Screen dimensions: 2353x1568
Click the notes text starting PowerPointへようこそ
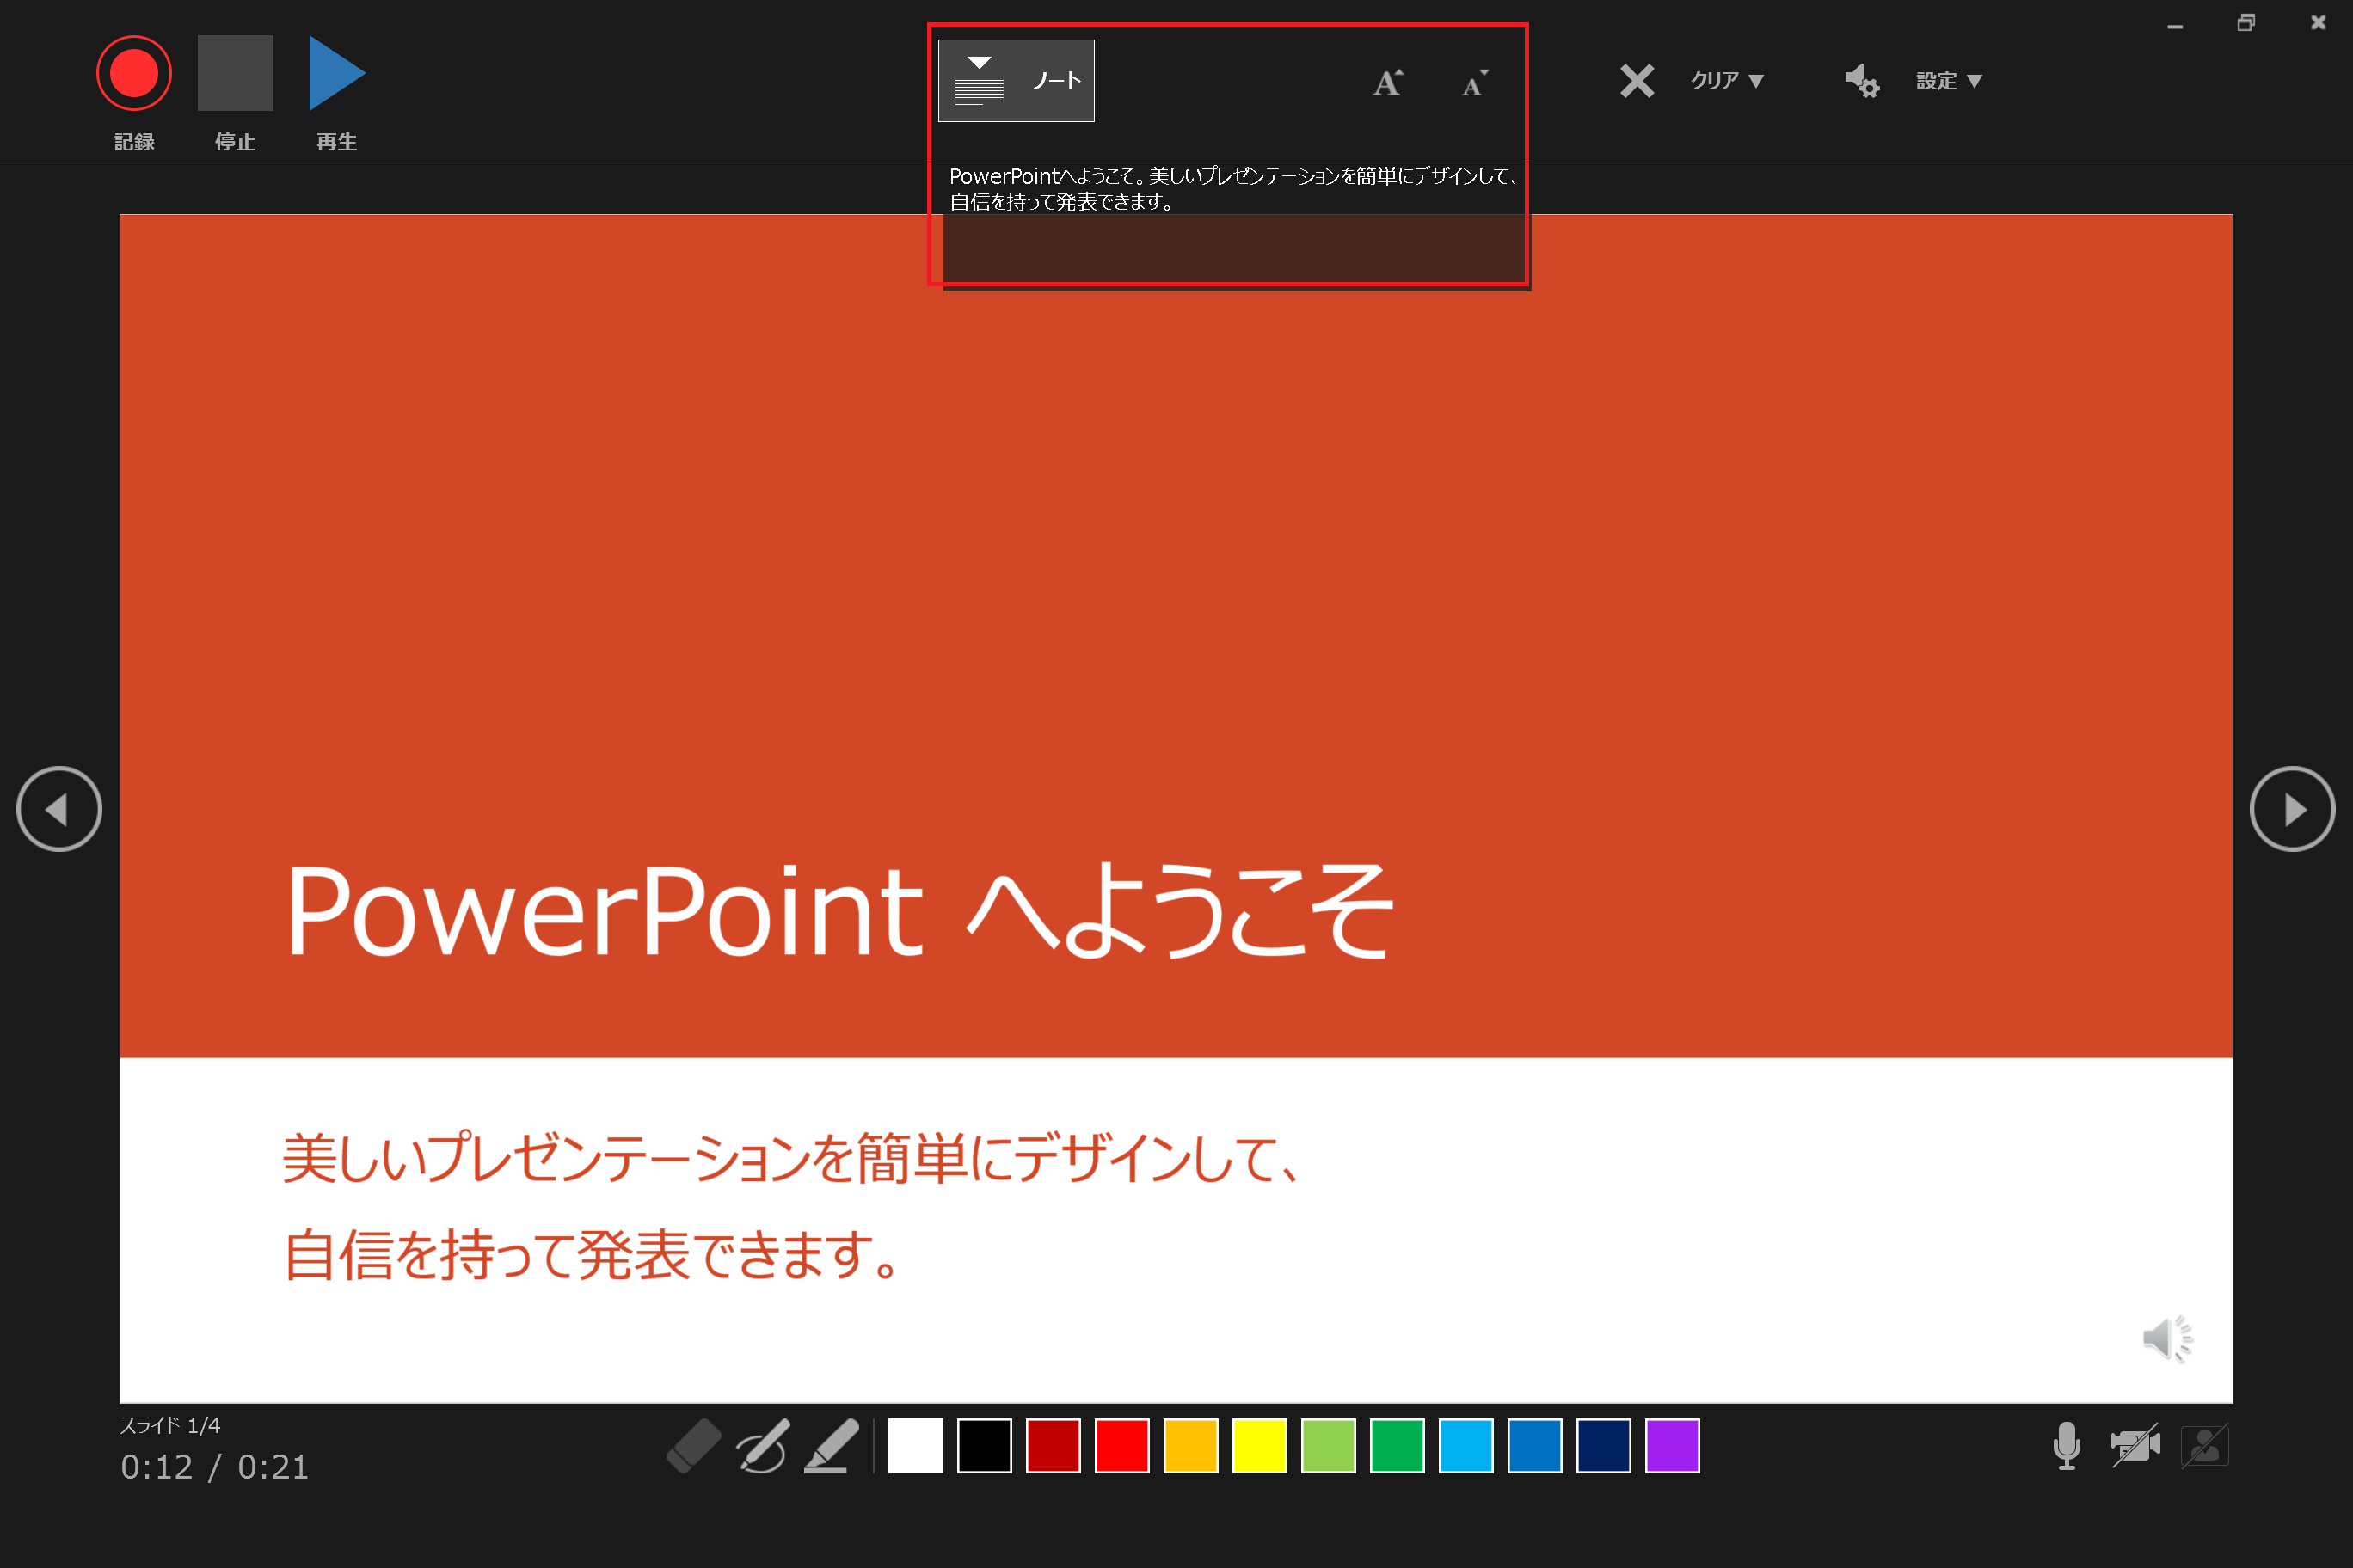[1232, 189]
